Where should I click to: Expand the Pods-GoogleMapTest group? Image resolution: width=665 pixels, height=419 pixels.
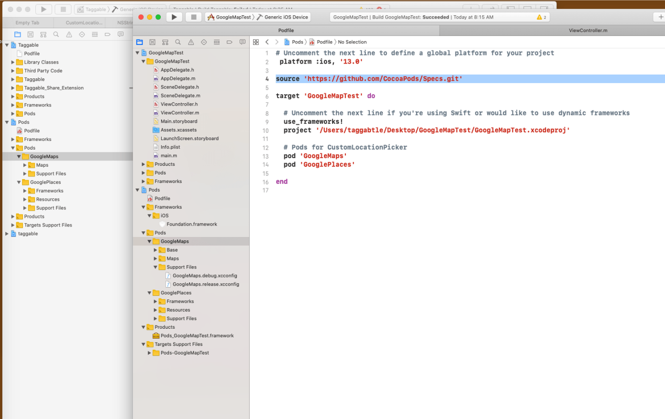[149, 353]
